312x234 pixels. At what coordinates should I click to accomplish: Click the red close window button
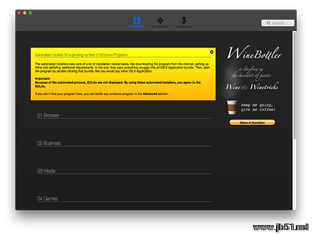point(19,13)
